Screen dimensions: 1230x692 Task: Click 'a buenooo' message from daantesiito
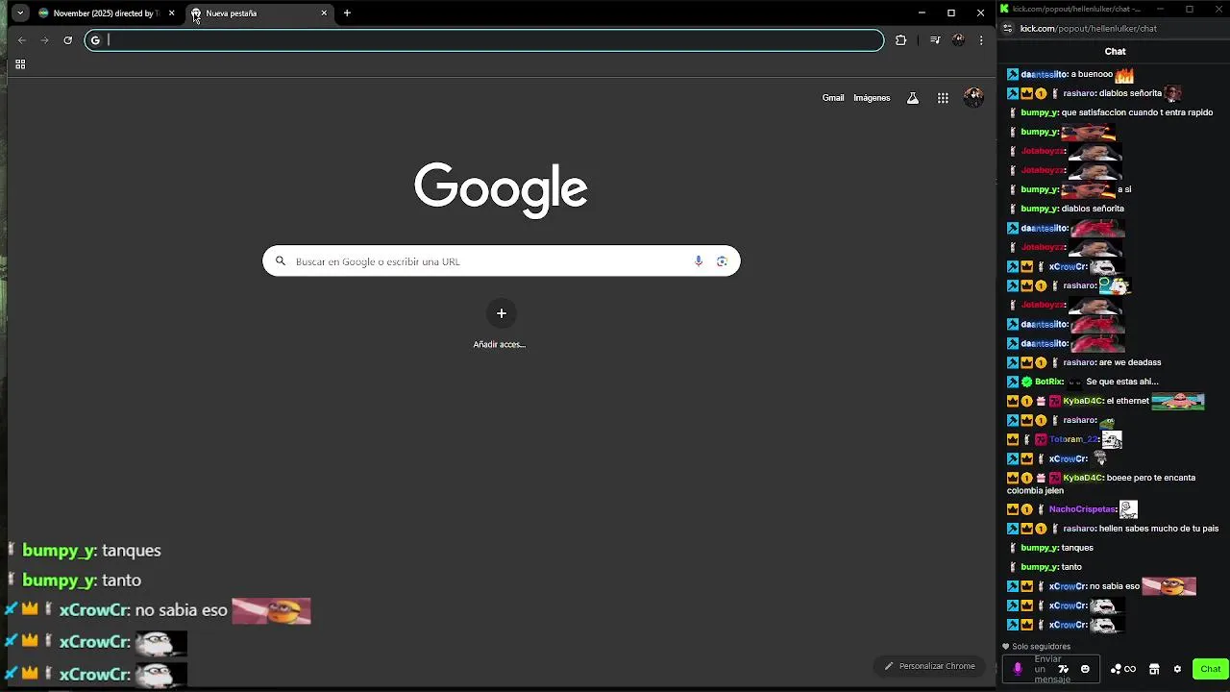pyautogui.click(x=1092, y=74)
